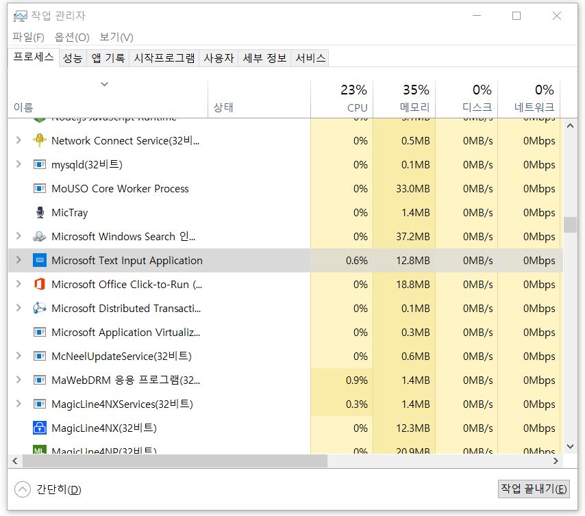Switch to the 앱 기록 tab
Viewport: 585px width, 516px height.
[108, 58]
